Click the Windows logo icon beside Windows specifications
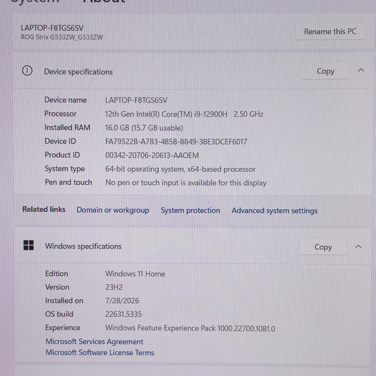The image size is (376, 376). [29, 245]
